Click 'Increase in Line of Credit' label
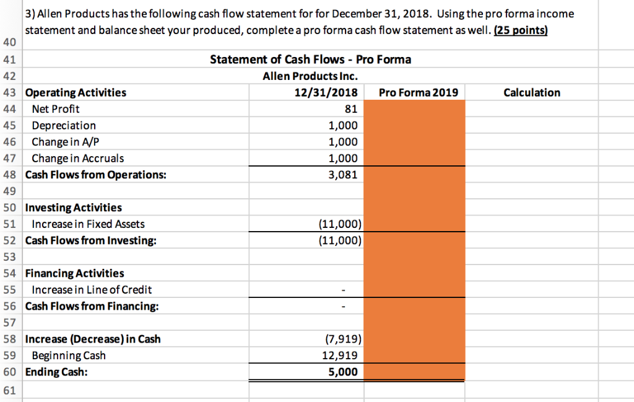 (x=92, y=289)
